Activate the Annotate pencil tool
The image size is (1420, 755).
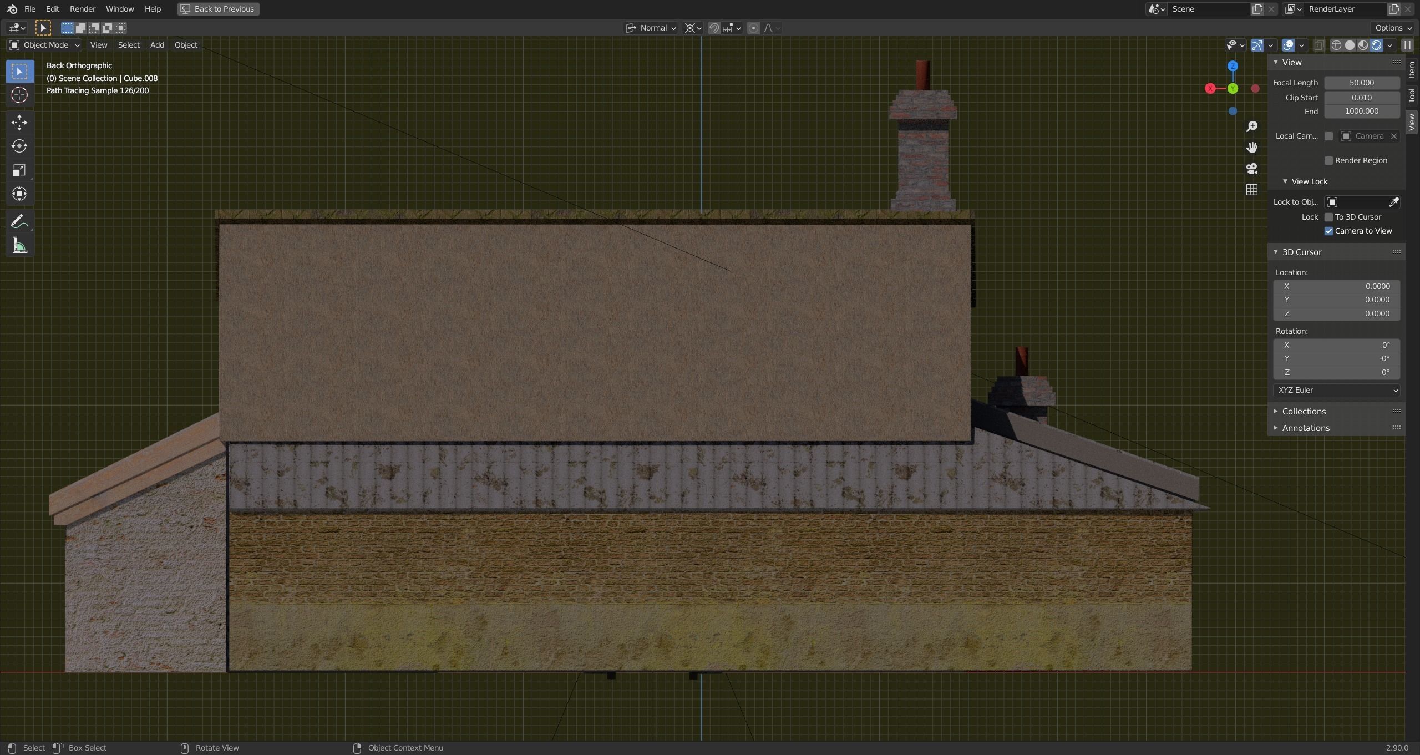[19, 221]
